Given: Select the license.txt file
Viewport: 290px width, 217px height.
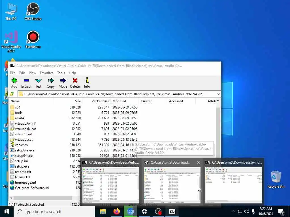Looking at the screenshot, I should click(22, 177).
